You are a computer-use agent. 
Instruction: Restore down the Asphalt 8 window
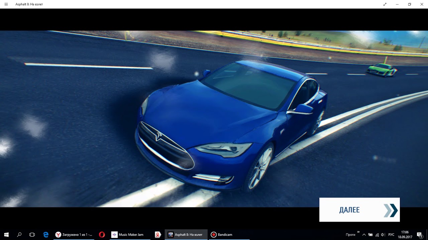(x=409, y=4)
